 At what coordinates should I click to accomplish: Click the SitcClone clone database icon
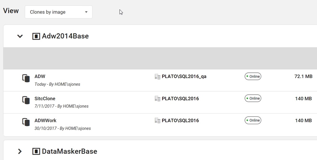pyautogui.click(x=26, y=100)
